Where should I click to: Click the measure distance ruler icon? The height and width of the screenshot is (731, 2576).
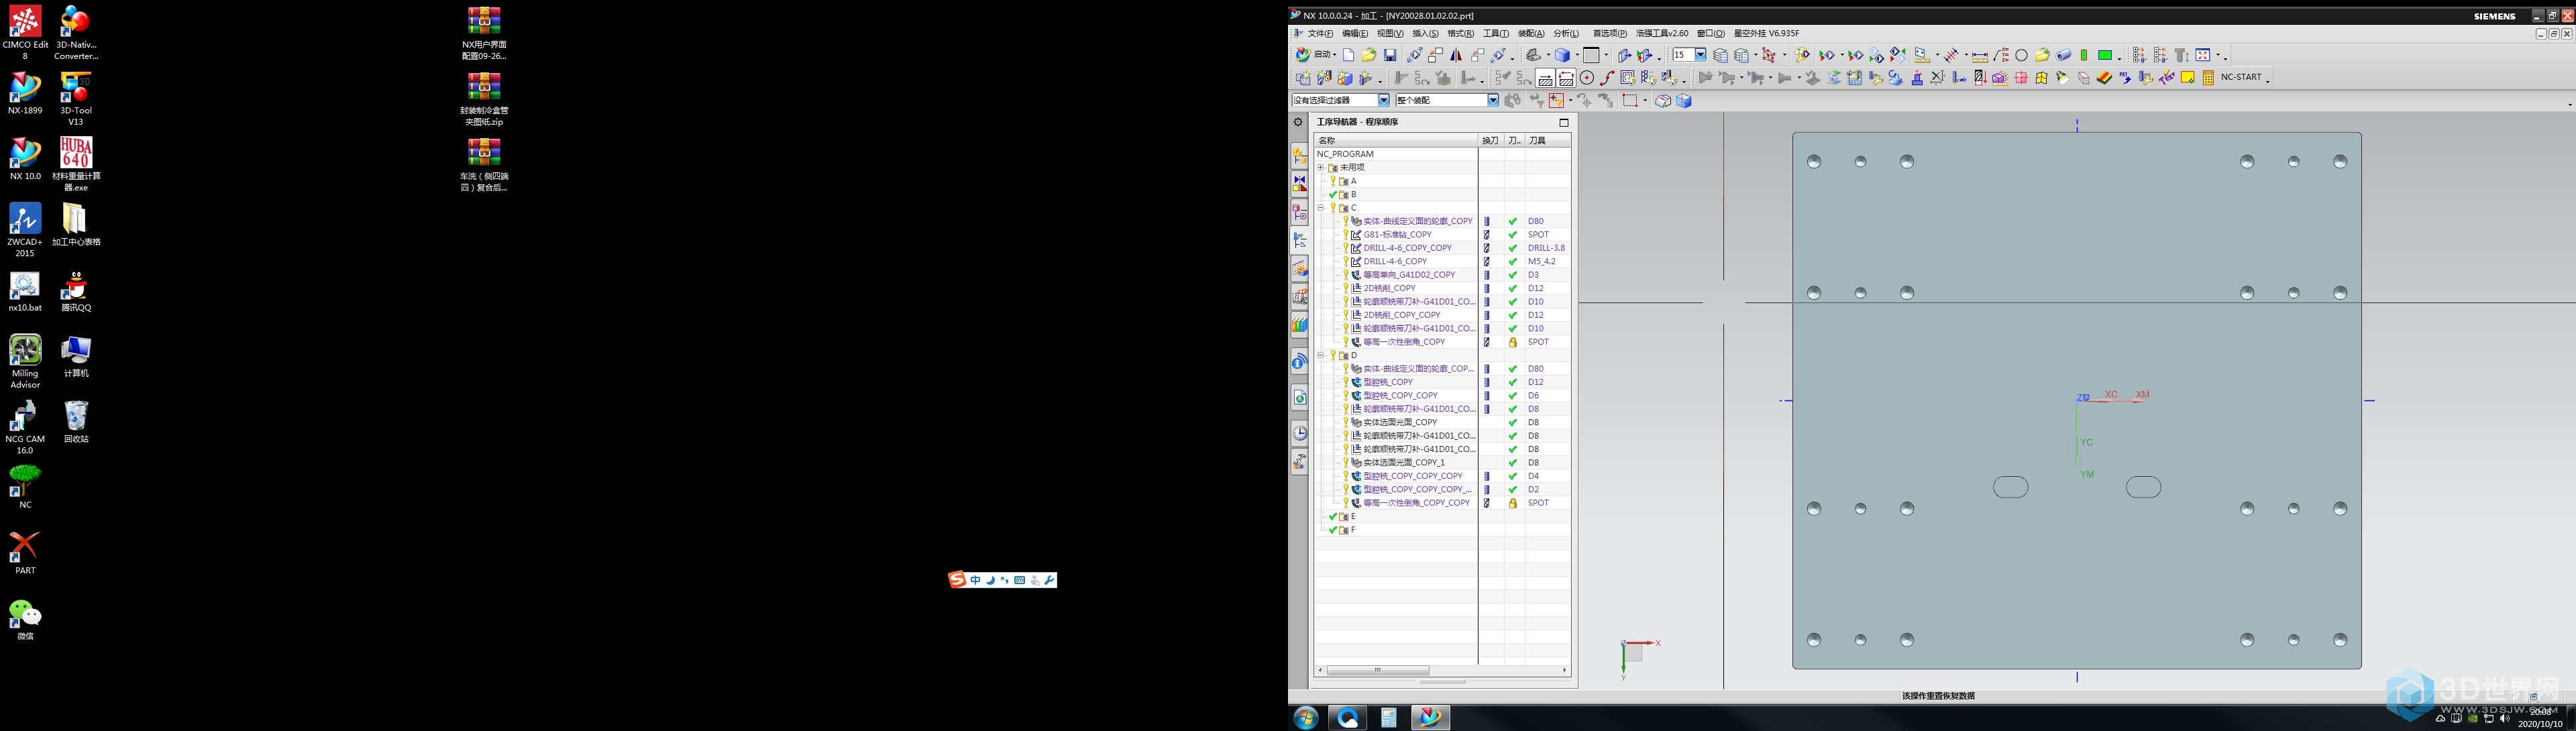tap(1979, 55)
